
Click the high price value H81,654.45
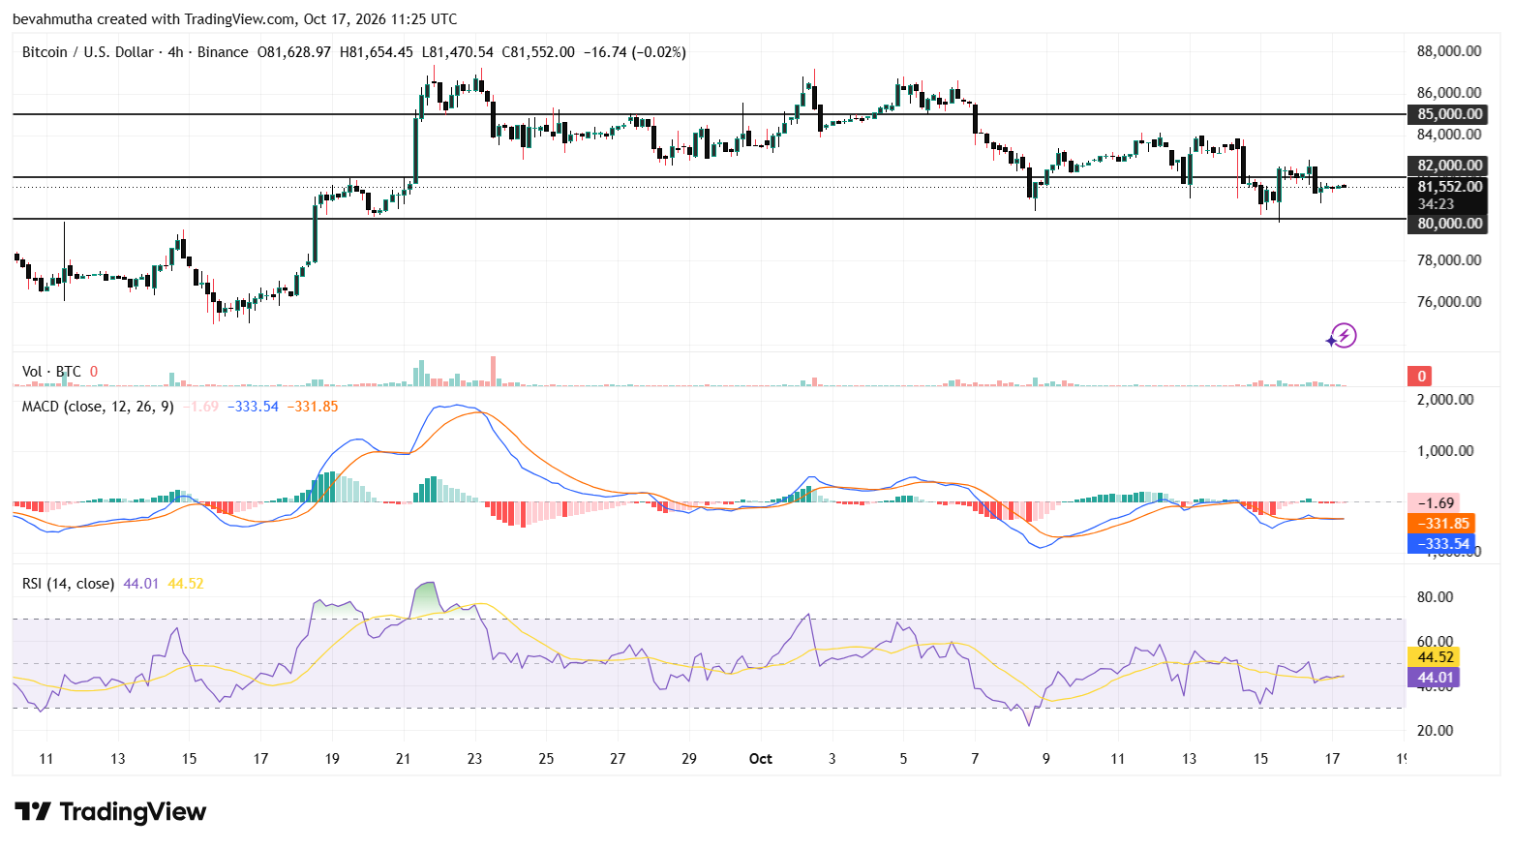point(376,52)
